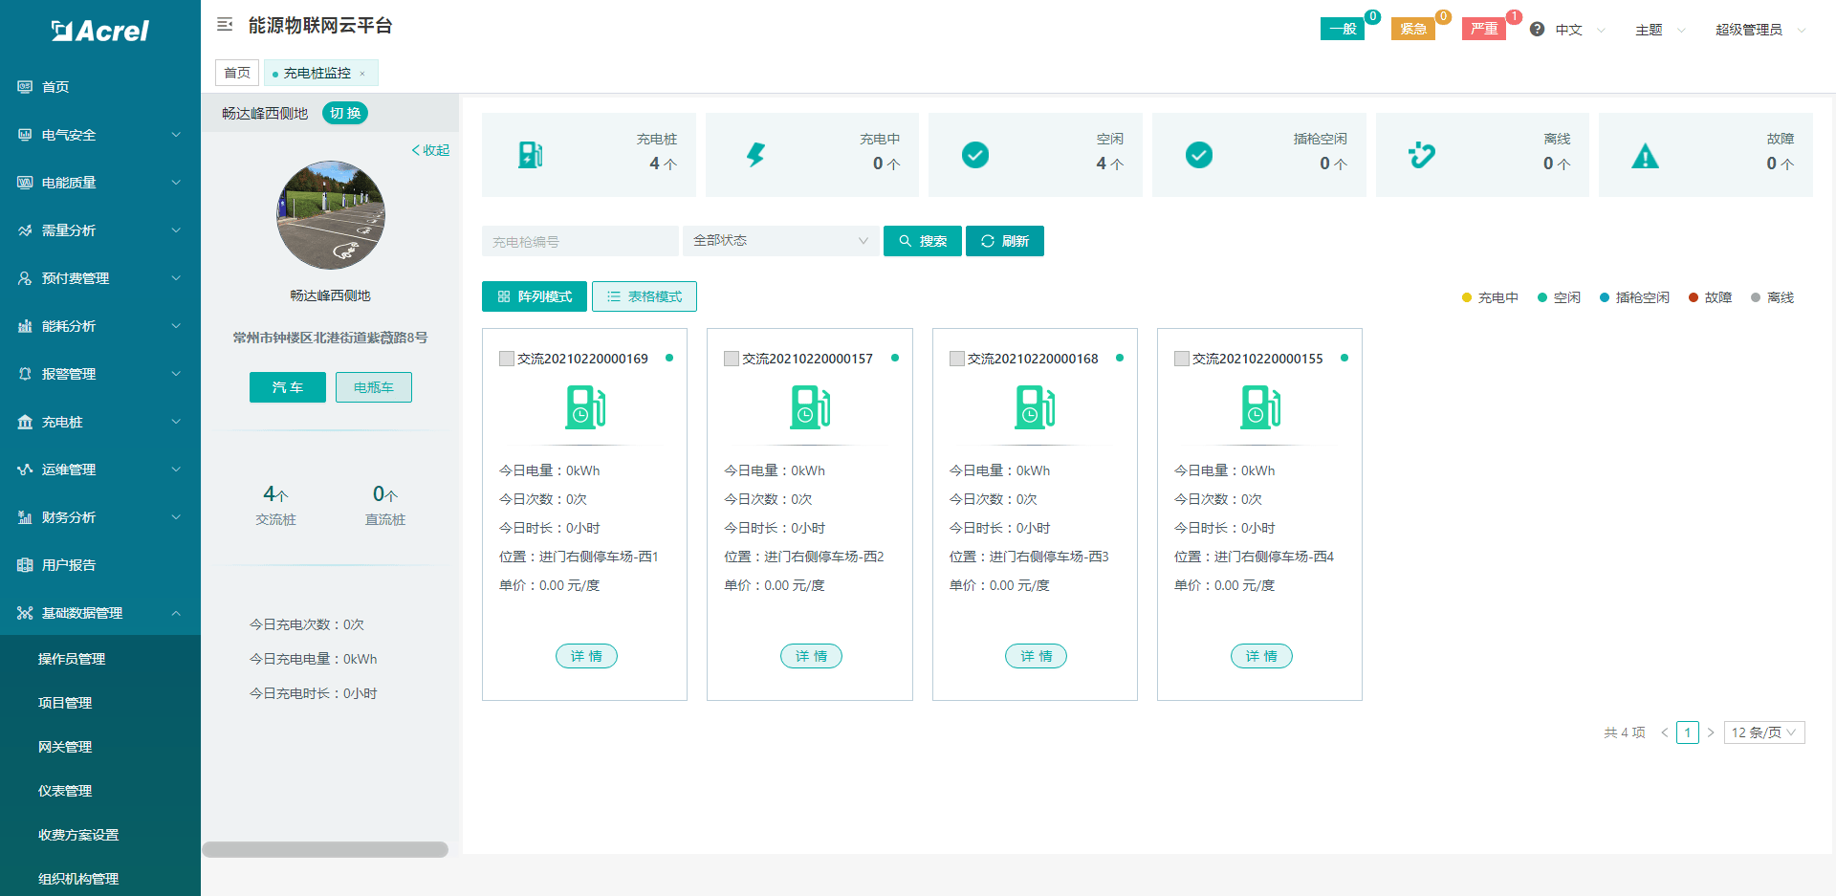1836x896 pixels.
Task: Click the help question mark icon
Action: coord(1537,30)
